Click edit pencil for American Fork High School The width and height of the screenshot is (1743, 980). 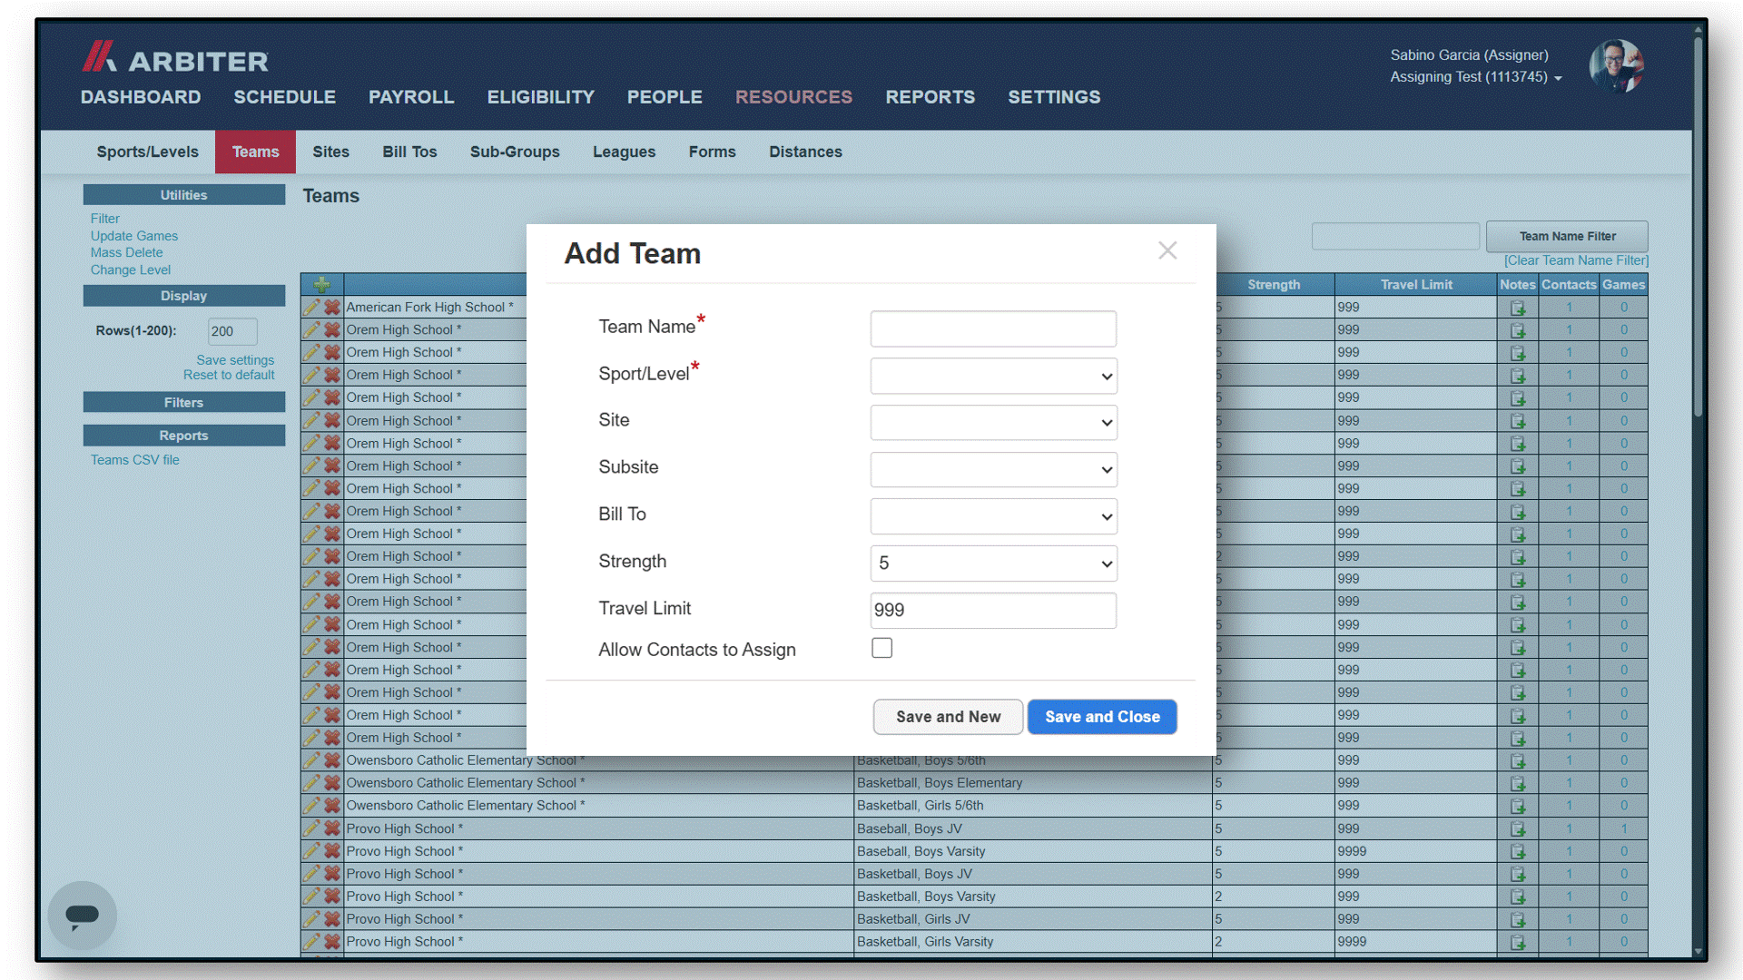[x=311, y=307]
